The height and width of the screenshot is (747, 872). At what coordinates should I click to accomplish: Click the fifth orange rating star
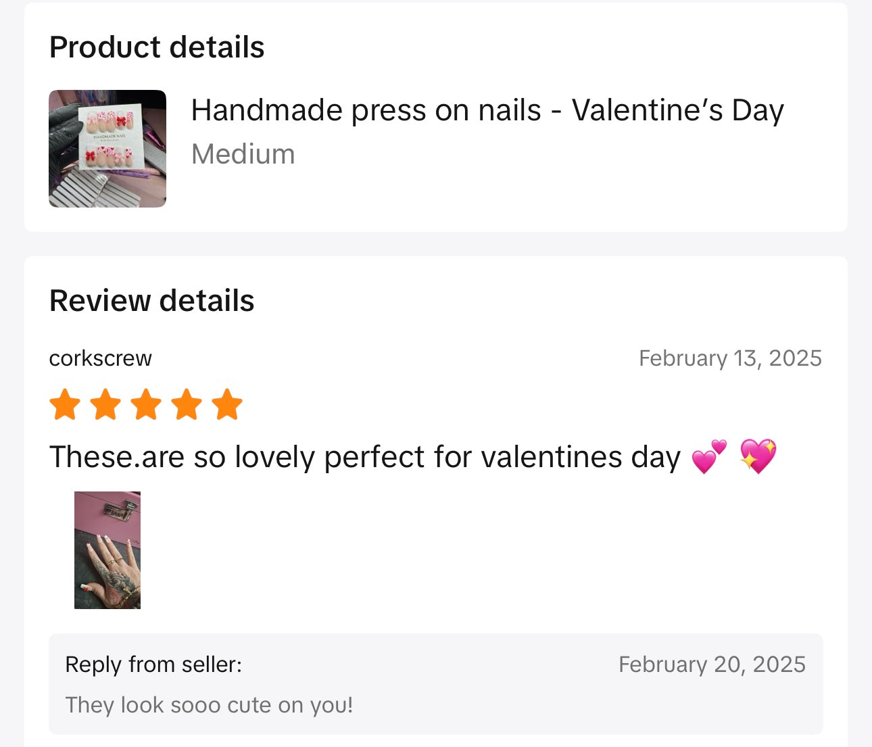[227, 404]
